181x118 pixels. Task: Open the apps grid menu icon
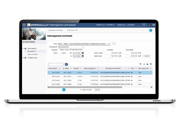point(24,25)
